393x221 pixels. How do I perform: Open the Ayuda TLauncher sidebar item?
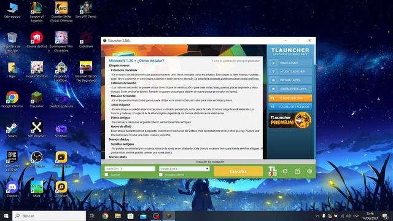(290, 71)
